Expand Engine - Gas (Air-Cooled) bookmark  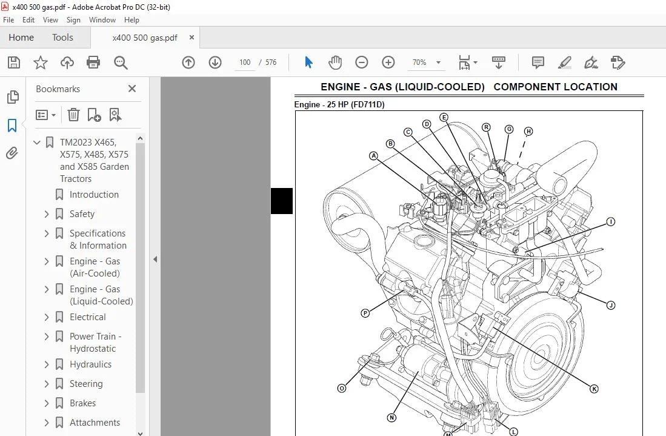(x=47, y=261)
